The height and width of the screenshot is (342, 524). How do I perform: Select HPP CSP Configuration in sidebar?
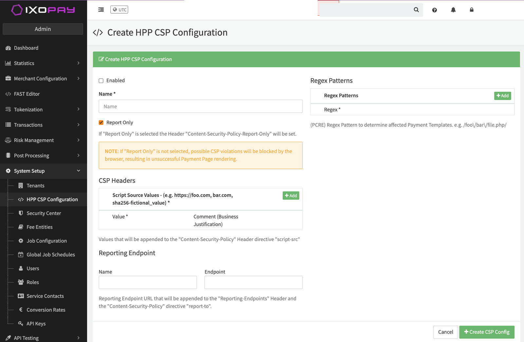point(44,199)
